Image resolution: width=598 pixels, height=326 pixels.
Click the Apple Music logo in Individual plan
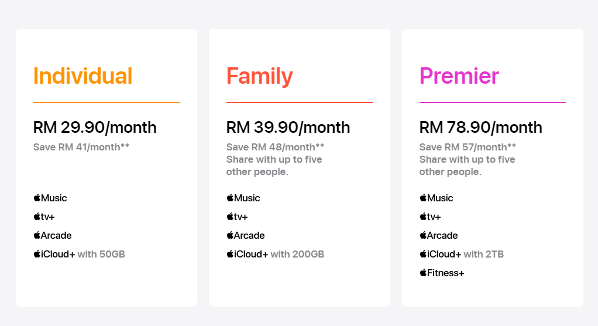[50, 198]
